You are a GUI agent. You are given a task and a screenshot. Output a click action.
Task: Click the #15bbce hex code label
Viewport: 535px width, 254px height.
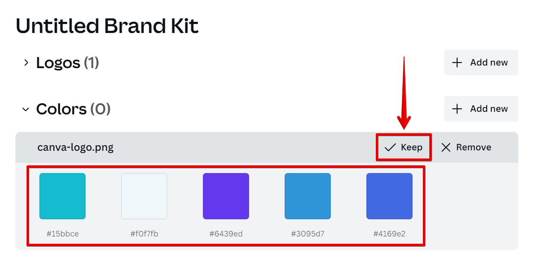pyautogui.click(x=62, y=234)
